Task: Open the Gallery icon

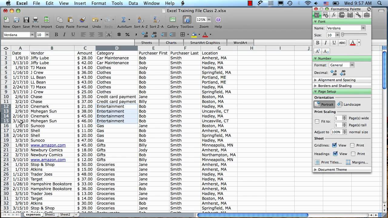Action: (x=173, y=20)
